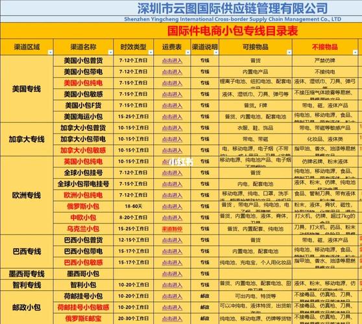Click the 乌克兰小包 channel name cell
The image size is (362, 324).
tap(83, 229)
